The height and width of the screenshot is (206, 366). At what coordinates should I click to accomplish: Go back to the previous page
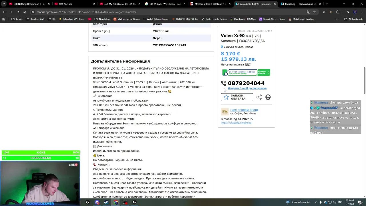(4, 12)
